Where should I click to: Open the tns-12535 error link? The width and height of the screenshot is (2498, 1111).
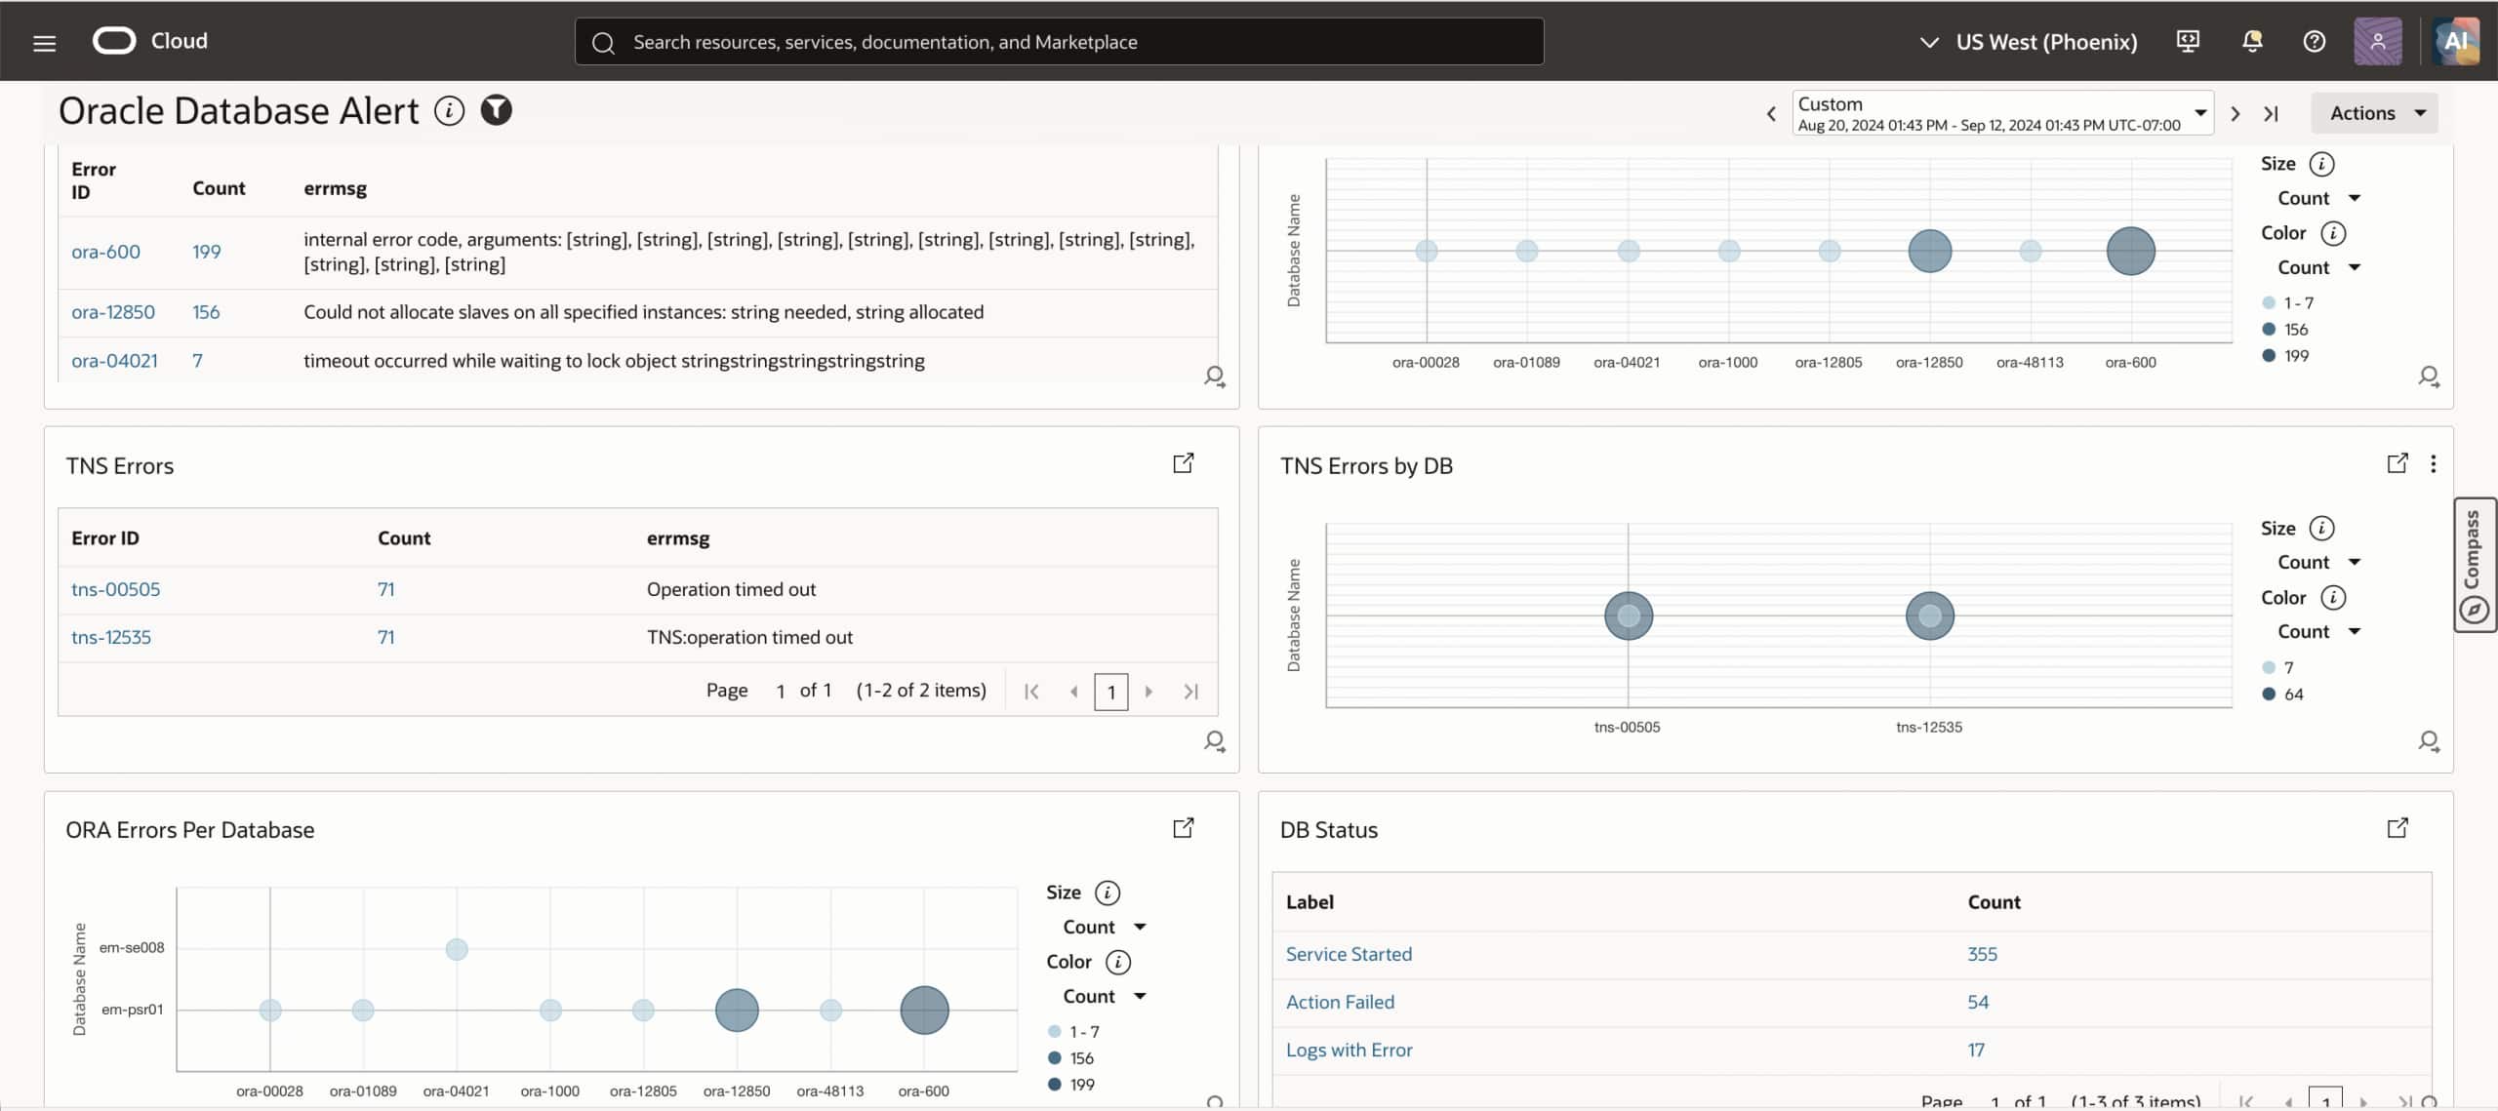click(111, 637)
